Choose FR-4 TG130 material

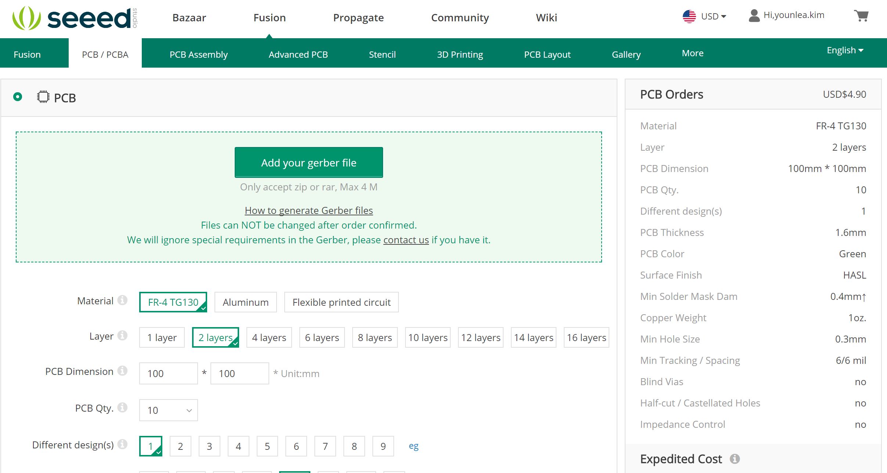pos(173,302)
